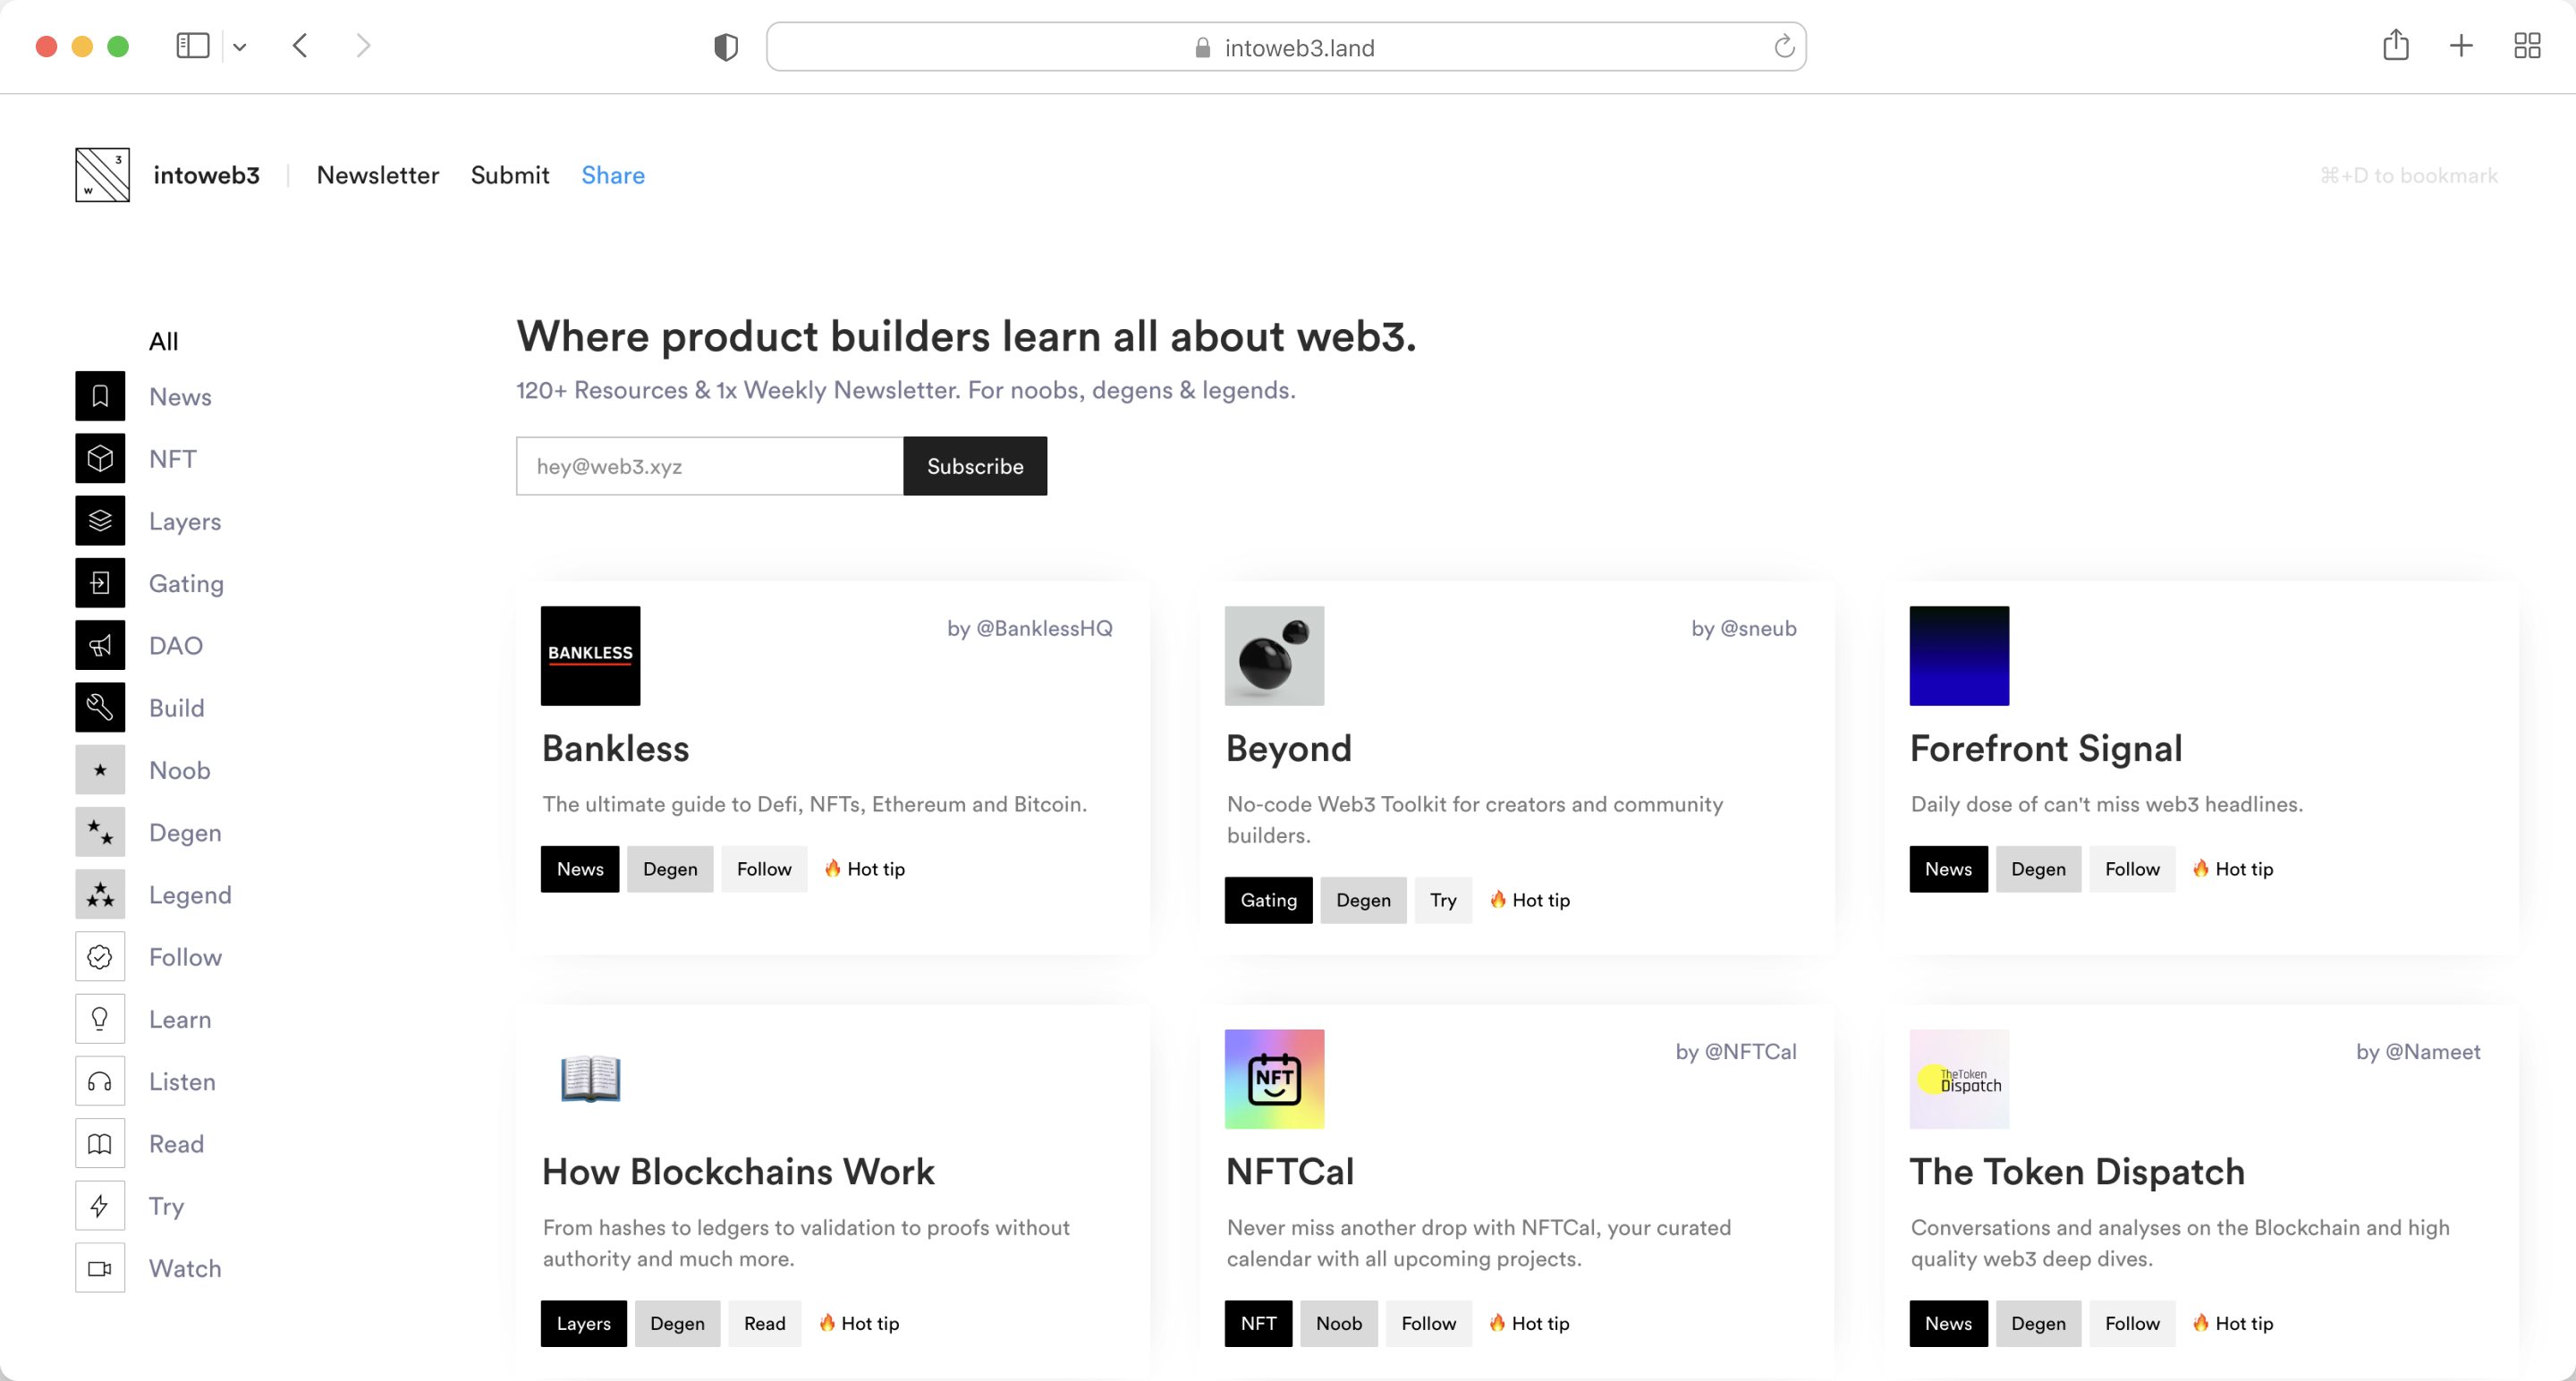Click the News tag on Bankless card
This screenshot has width=2576, height=1381.
point(580,869)
